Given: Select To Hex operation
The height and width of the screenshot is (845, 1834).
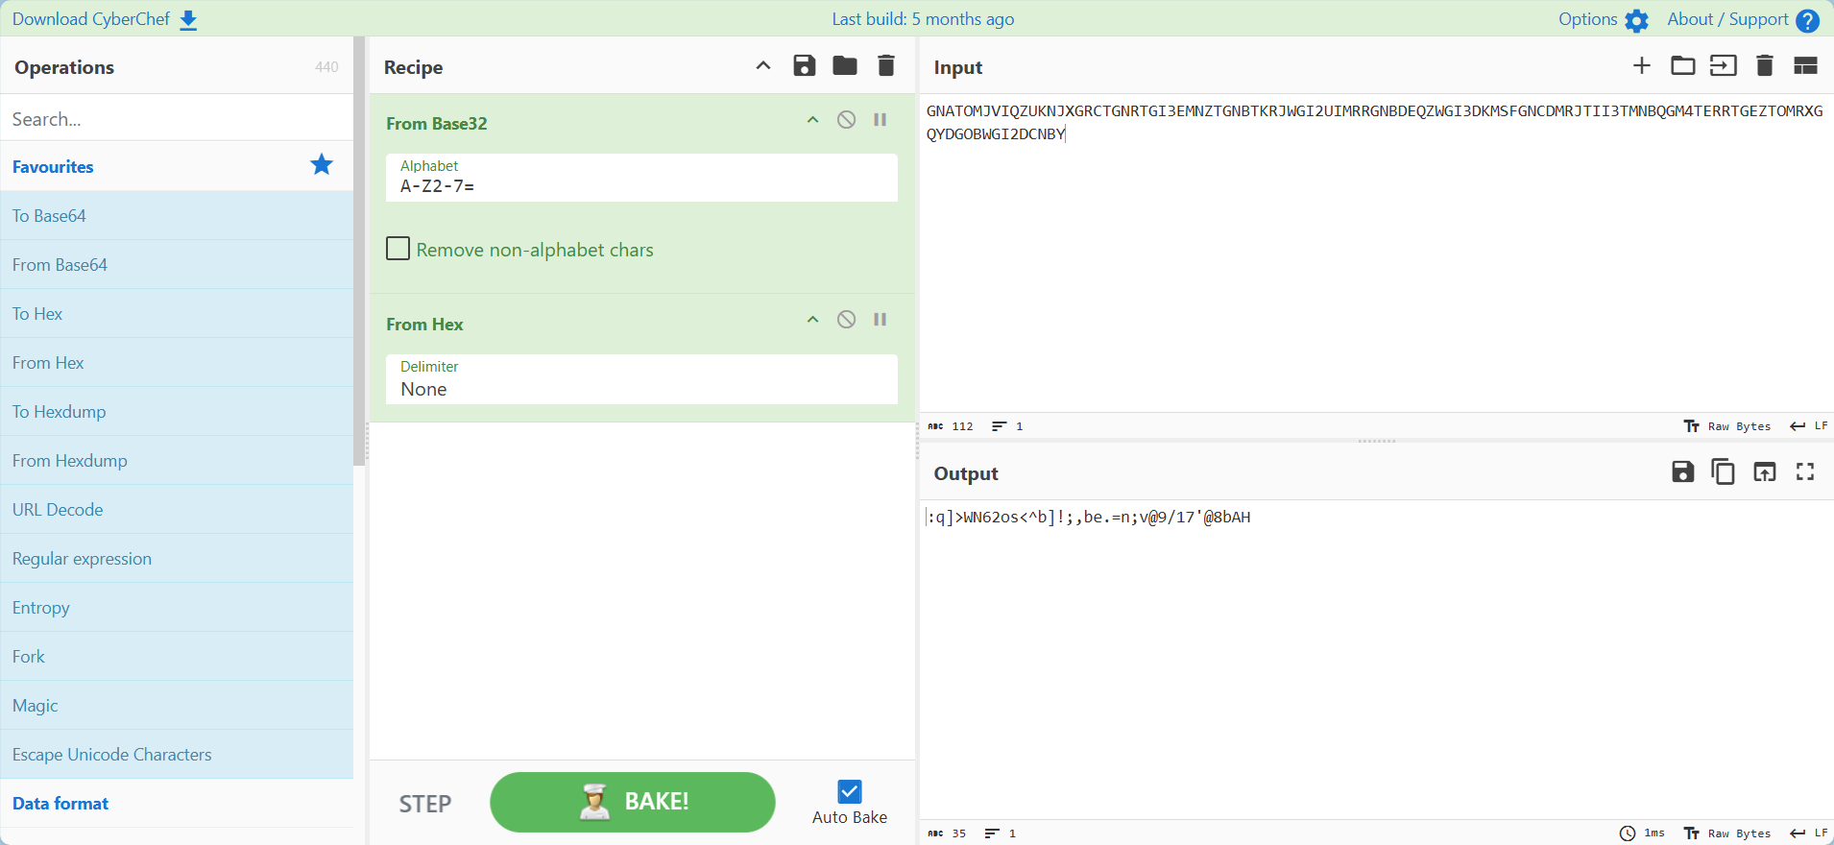Looking at the screenshot, I should [177, 313].
